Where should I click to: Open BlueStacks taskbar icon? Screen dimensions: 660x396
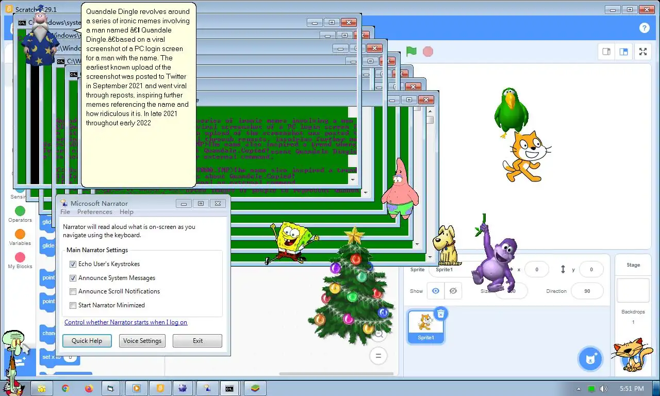tap(255, 388)
